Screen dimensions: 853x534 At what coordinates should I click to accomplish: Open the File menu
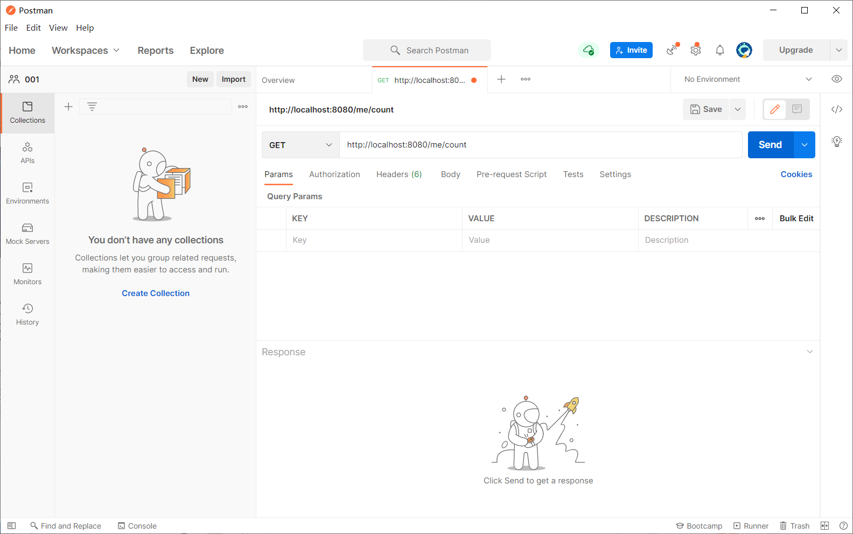click(11, 27)
